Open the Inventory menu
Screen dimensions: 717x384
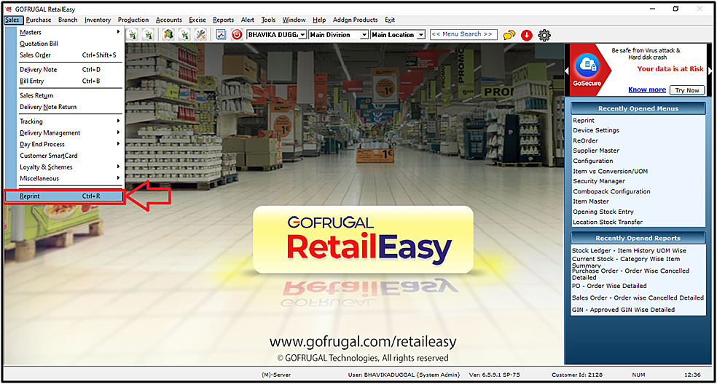(98, 20)
